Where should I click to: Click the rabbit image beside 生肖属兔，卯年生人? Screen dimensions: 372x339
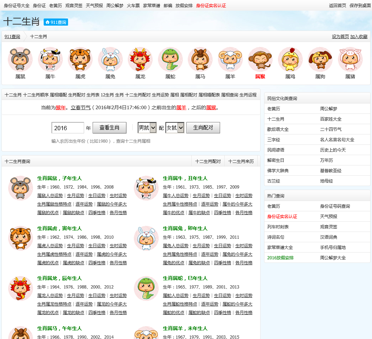(146, 238)
